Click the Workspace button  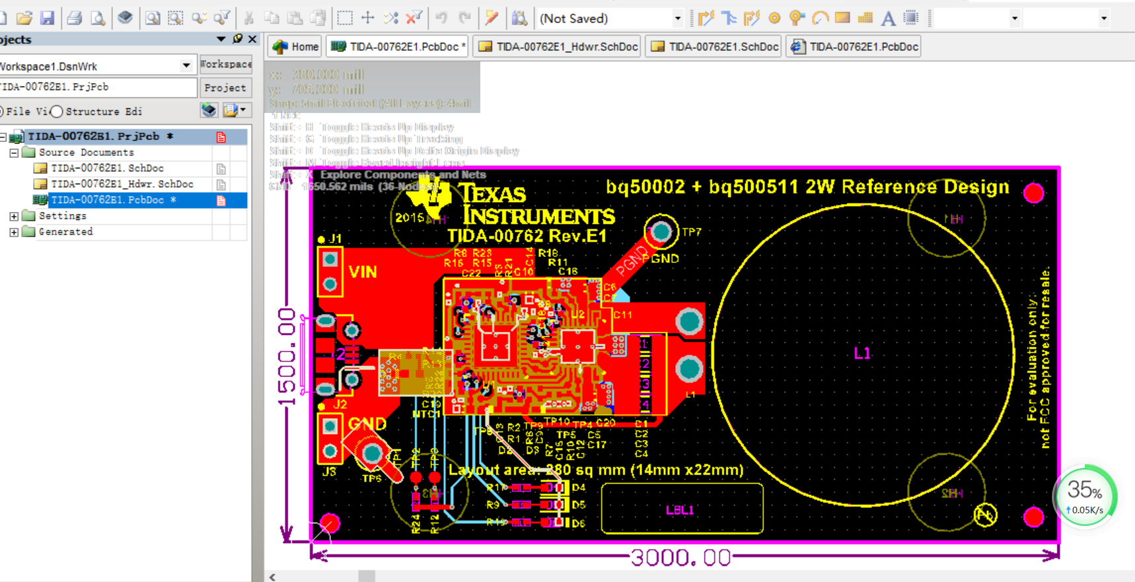click(226, 64)
